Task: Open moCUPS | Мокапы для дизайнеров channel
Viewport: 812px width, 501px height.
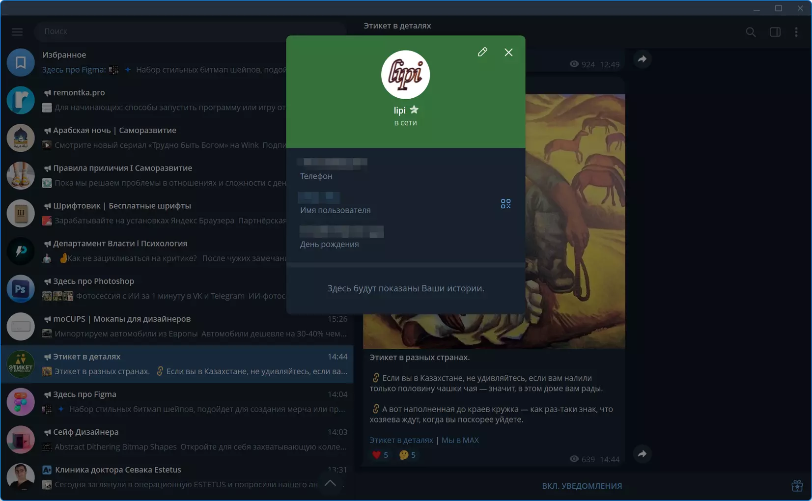Action: pyautogui.click(x=177, y=327)
